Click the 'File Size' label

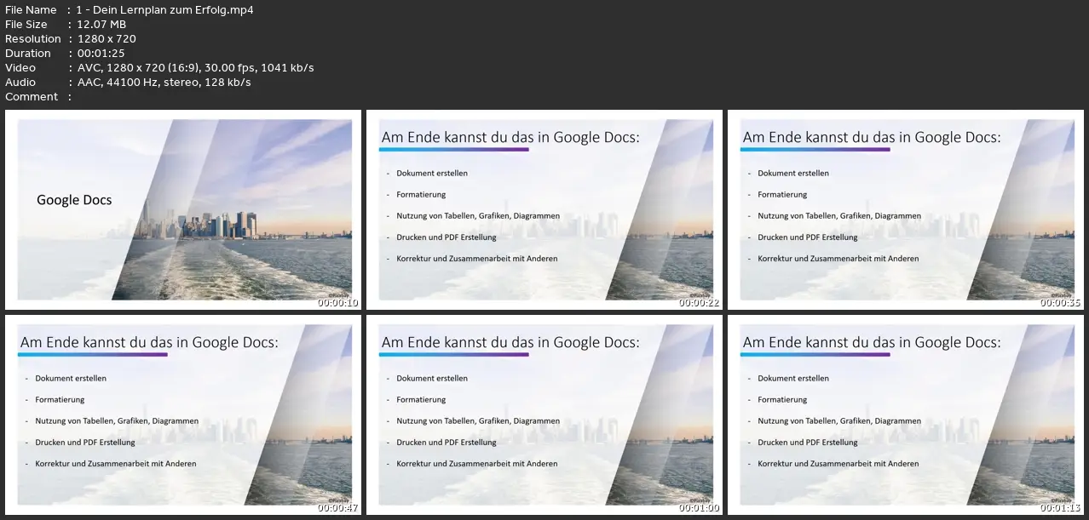(x=26, y=25)
